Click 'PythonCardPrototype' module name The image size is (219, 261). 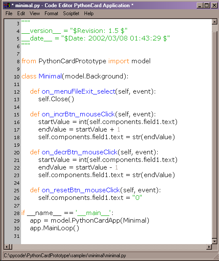click(x=72, y=61)
